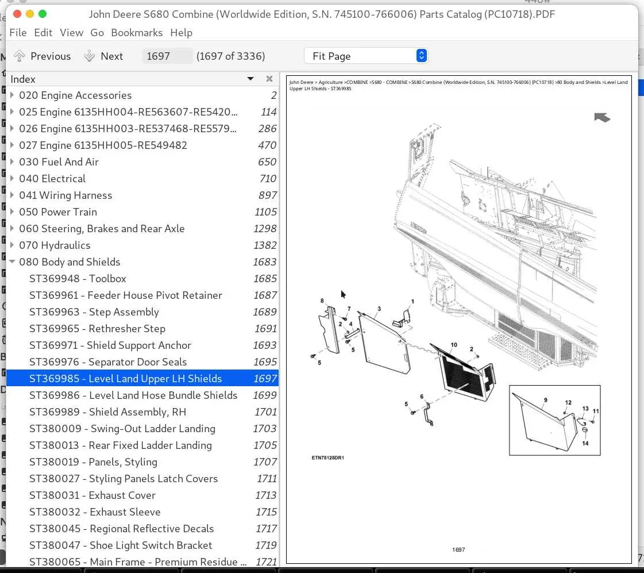Expand 030 Fuel And Air section
The height and width of the screenshot is (573, 644).
[12, 162]
